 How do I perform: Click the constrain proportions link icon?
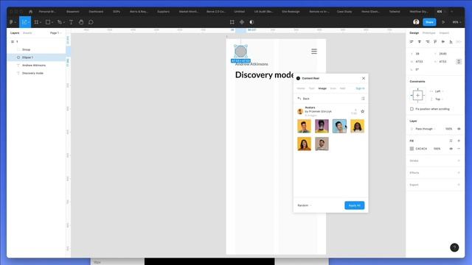pos(459,62)
